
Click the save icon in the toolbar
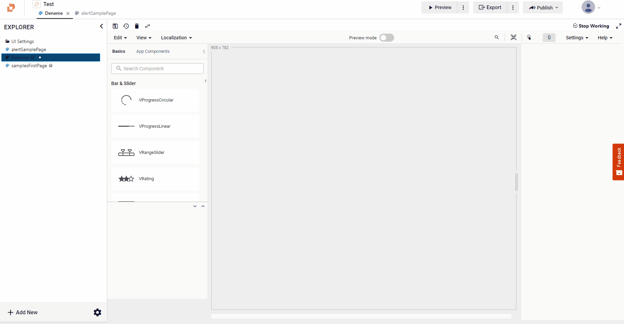(115, 26)
